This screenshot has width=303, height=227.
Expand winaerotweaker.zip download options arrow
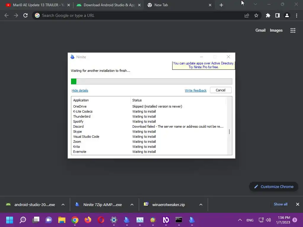(x=201, y=205)
